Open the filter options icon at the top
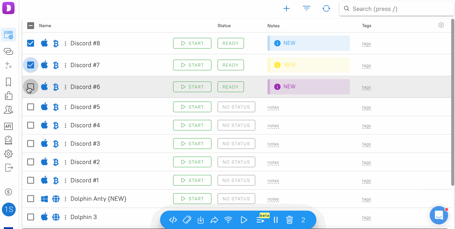 306,8
